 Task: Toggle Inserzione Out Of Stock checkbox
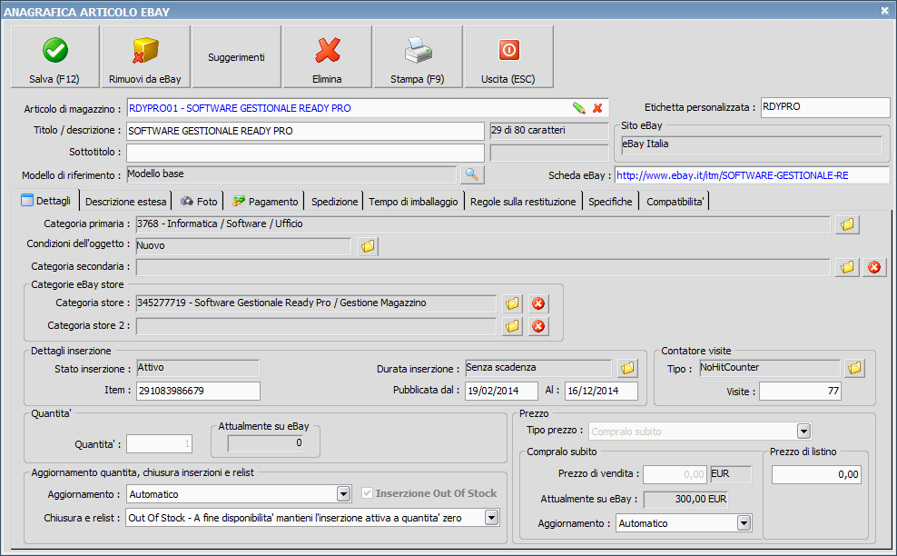(x=368, y=493)
